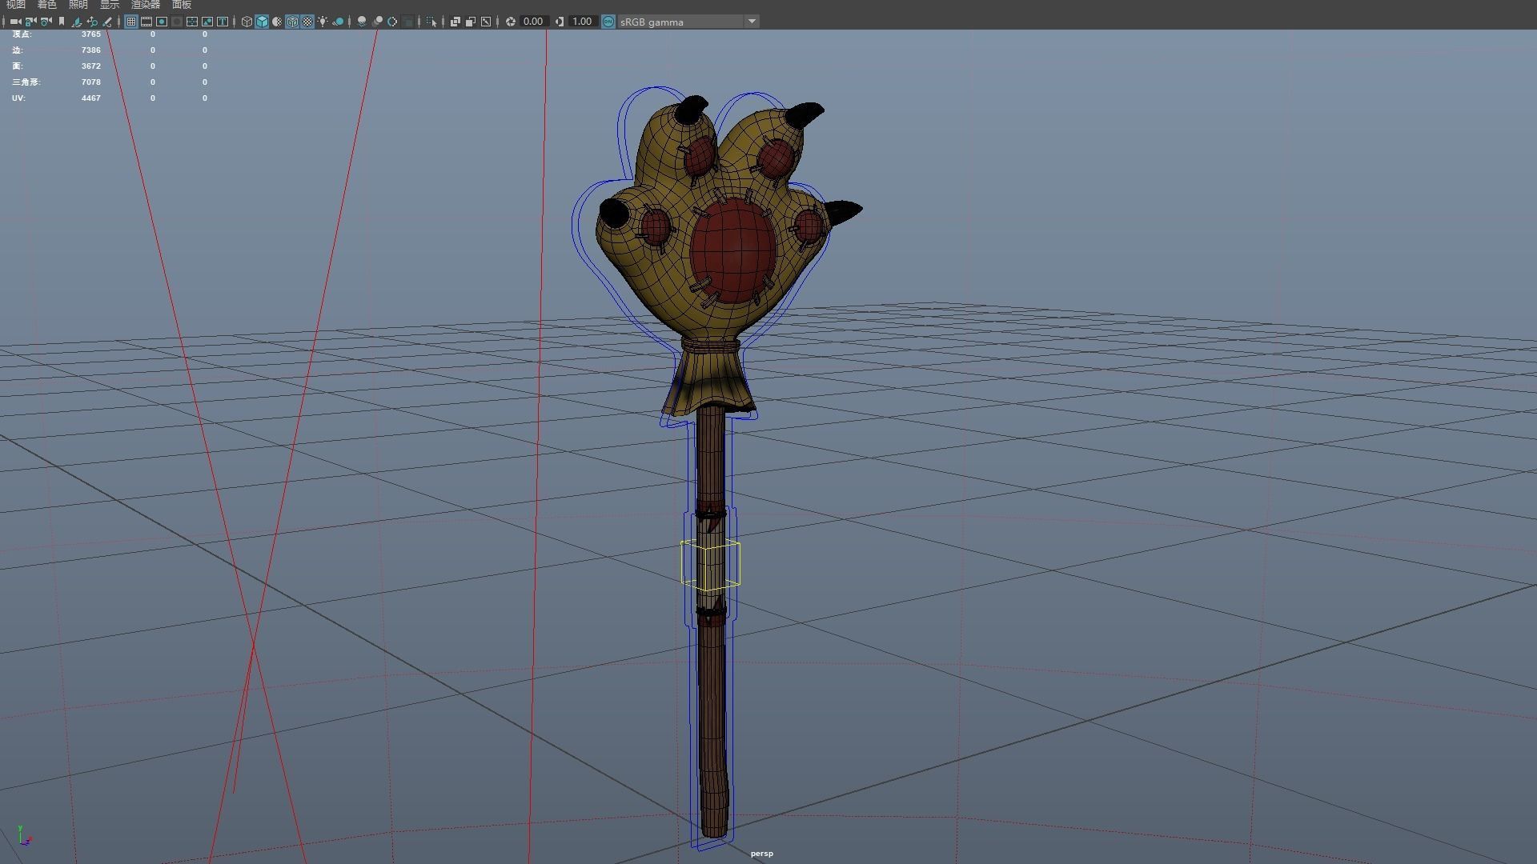This screenshot has width=1537, height=864.
Task: Open the 照明 menu
Action: pyautogui.click(x=78, y=5)
